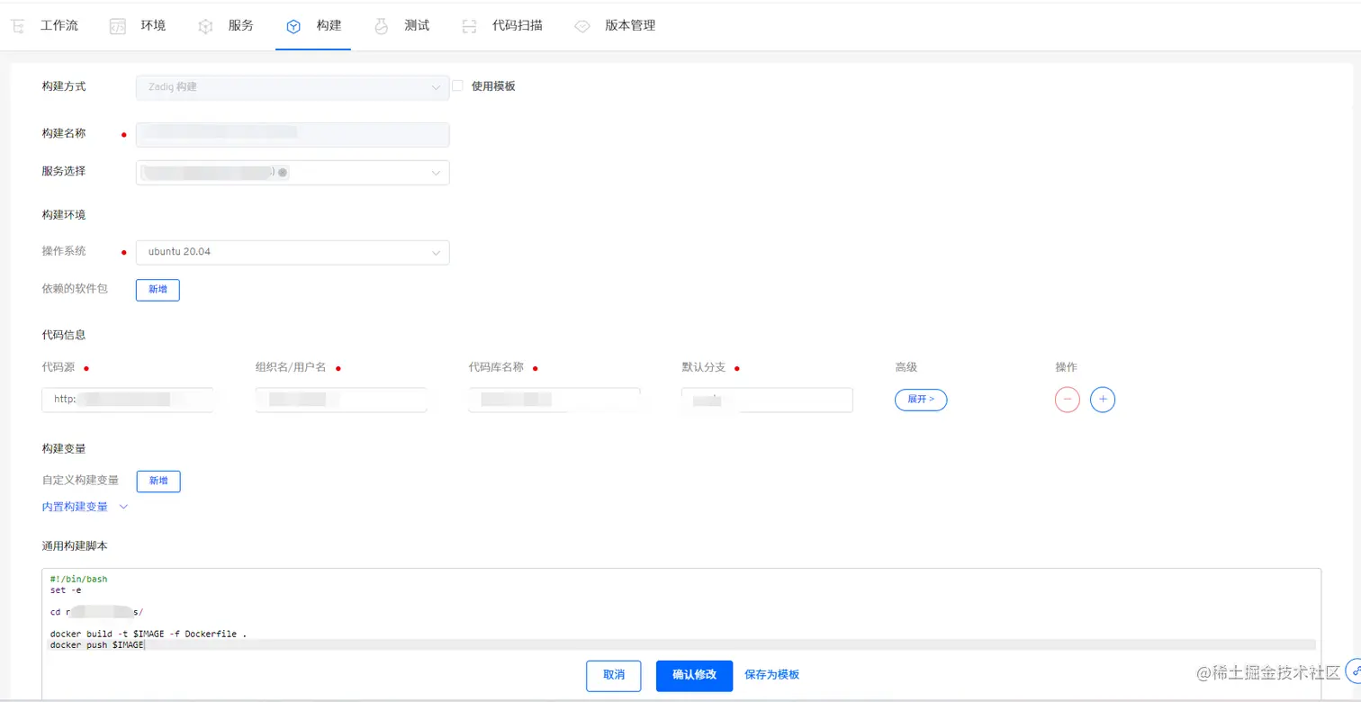
Task: Add a code repo row with plus icon
Action: [1103, 400]
